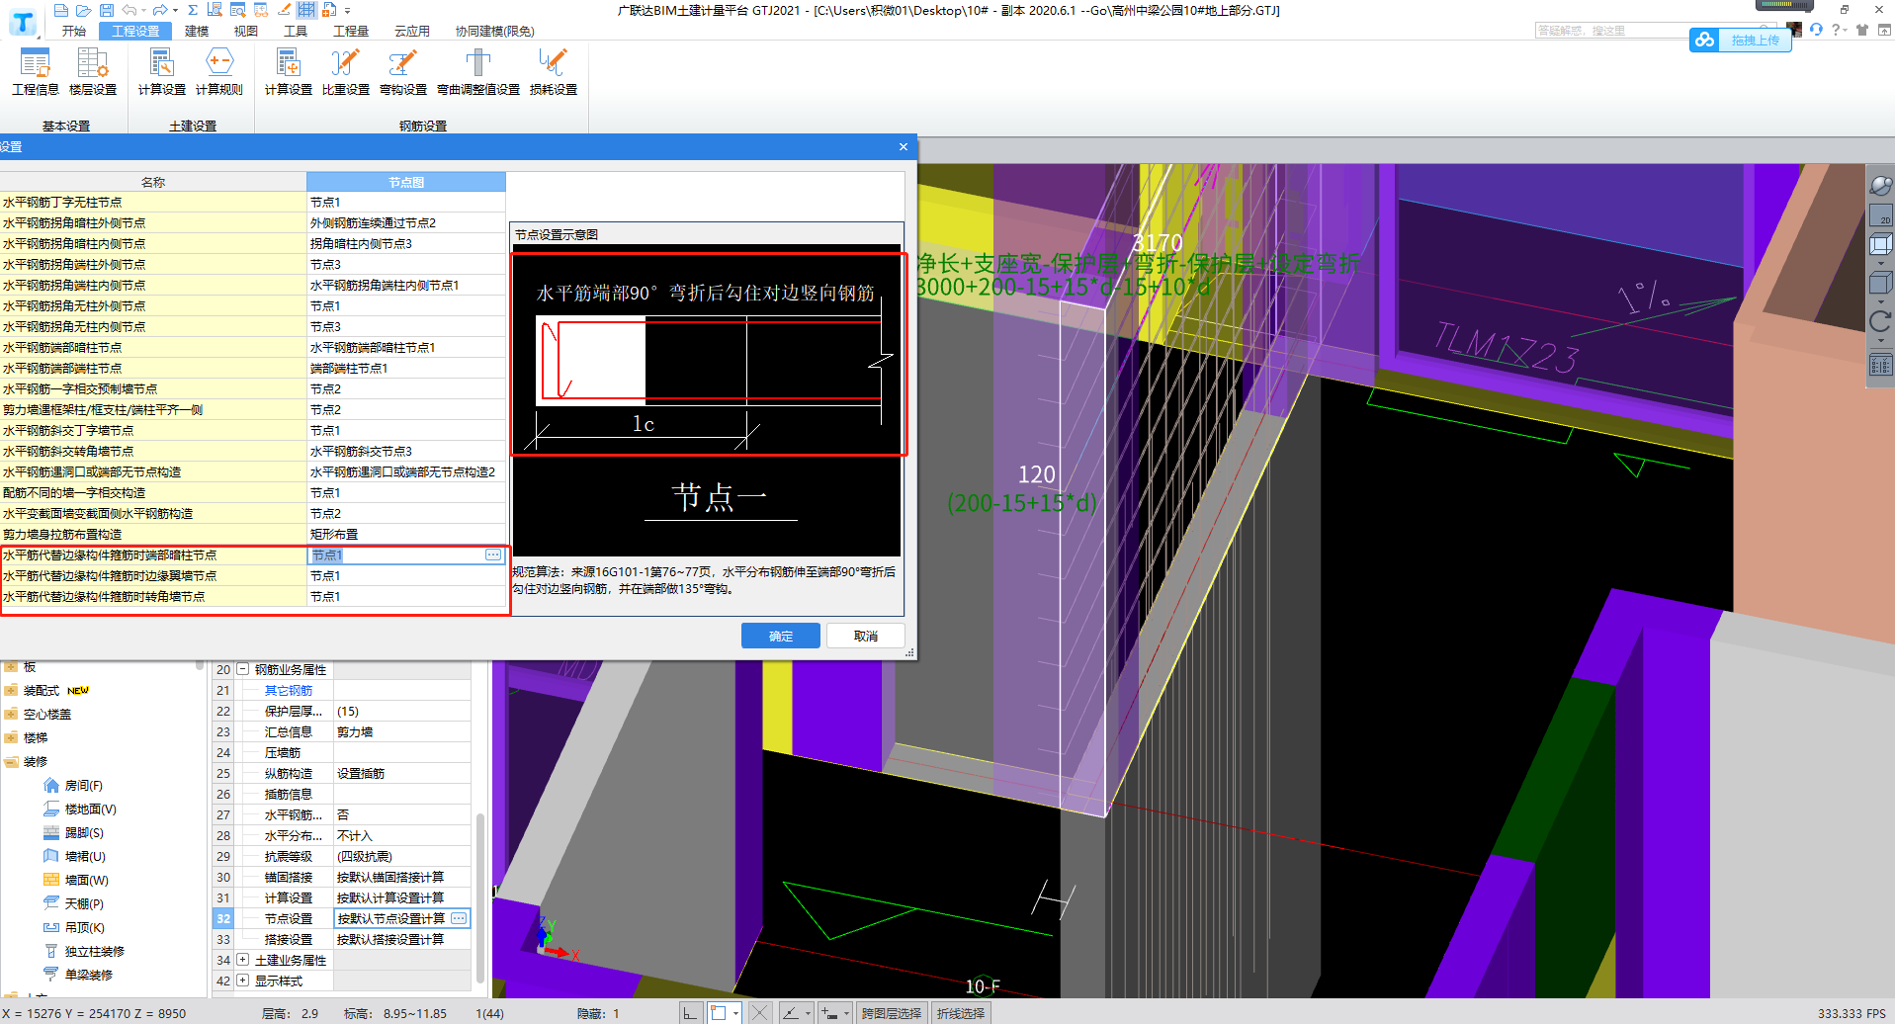Select 墙裙(U) dado component

tap(74, 857)
